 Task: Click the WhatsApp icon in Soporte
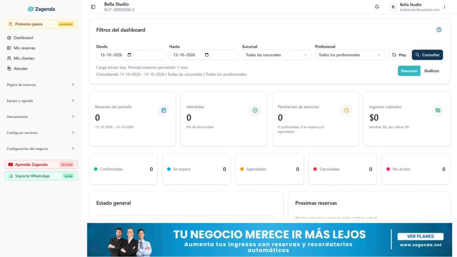11,176
